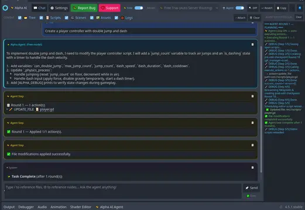Click the UPDATE_FILE pencil icon
Viewport: 305px width, 210px height.
pos(11,110)
